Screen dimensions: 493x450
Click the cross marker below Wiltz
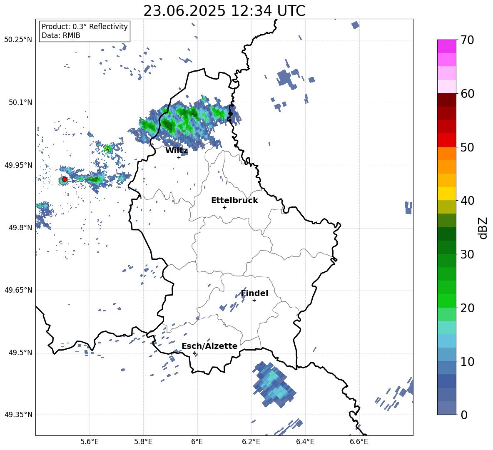pos(179,157)
